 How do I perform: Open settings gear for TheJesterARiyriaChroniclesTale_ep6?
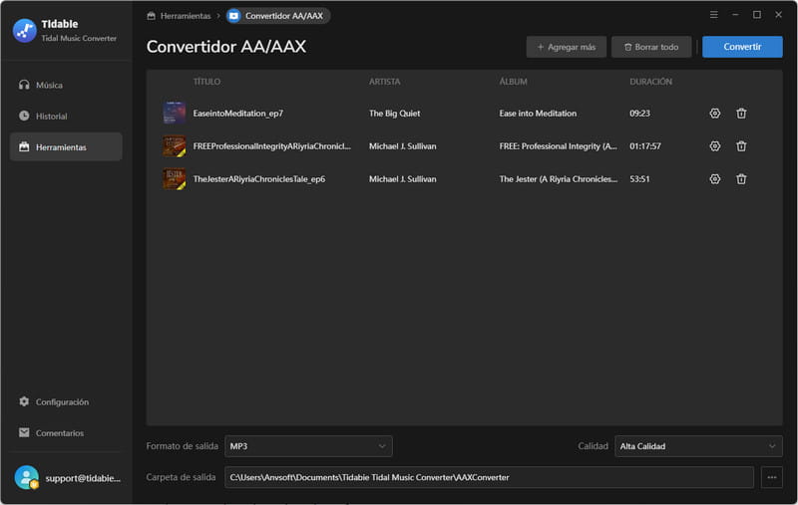pos(714,179)
